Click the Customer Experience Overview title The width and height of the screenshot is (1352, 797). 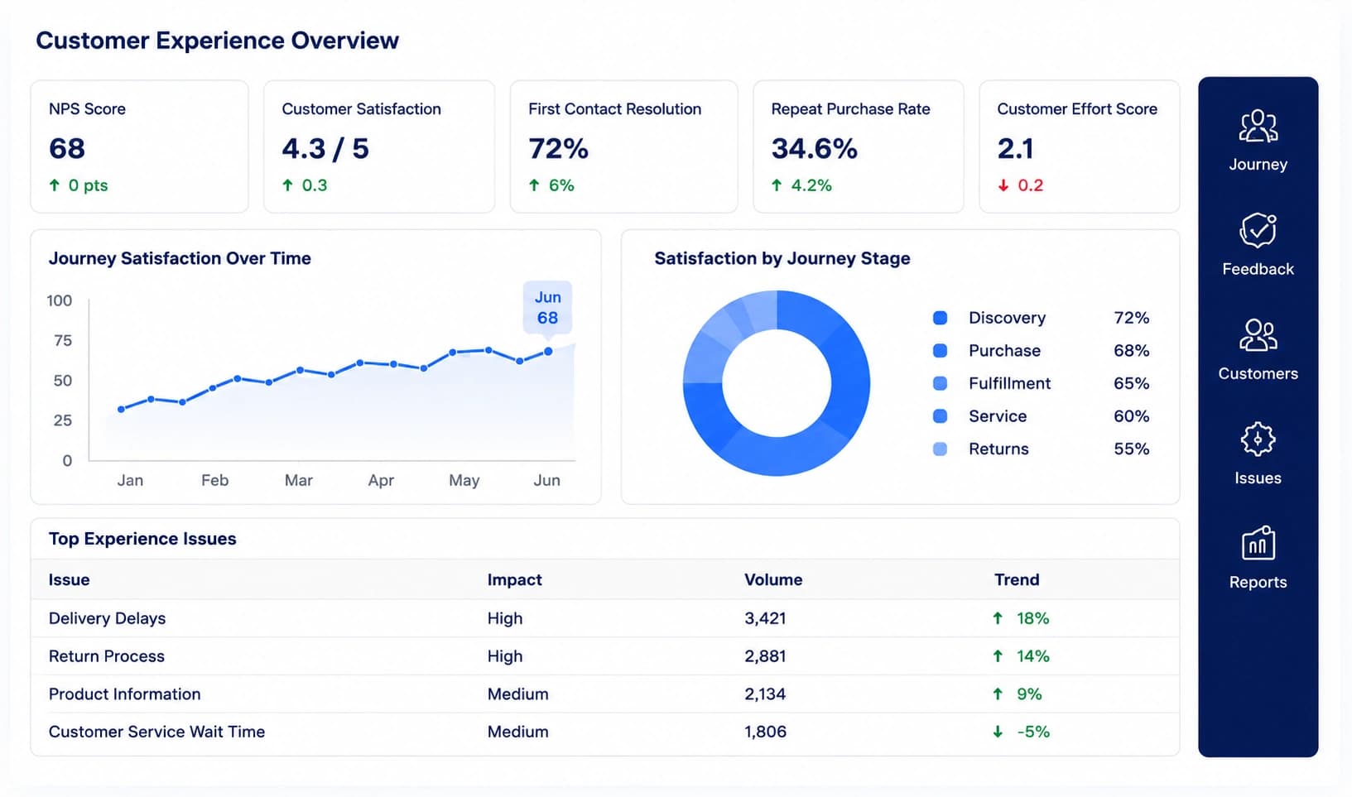(217, 41)
